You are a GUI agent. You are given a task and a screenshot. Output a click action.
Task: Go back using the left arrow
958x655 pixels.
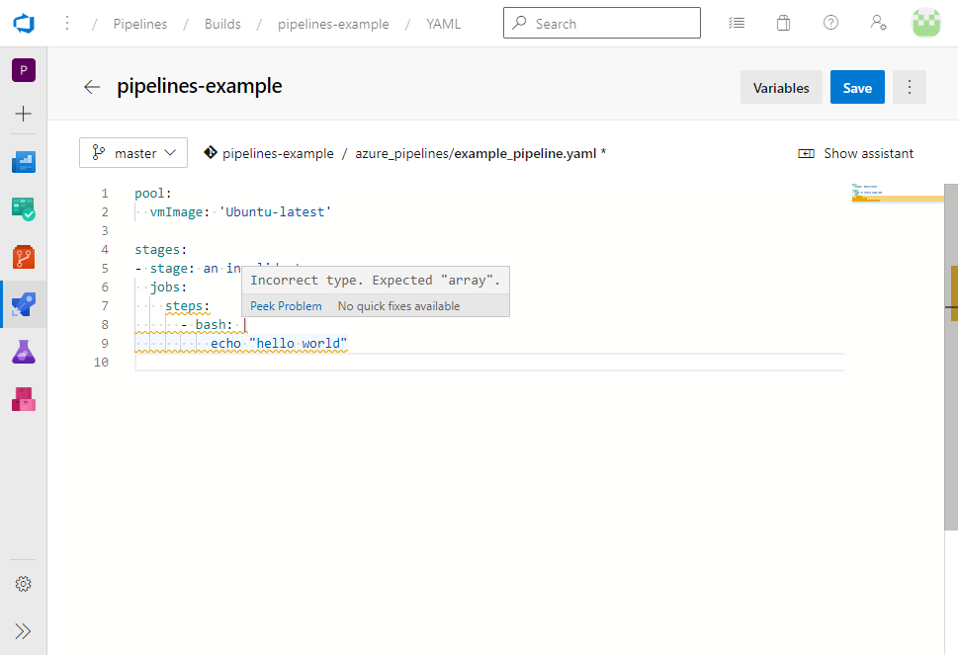coord(92,87)
